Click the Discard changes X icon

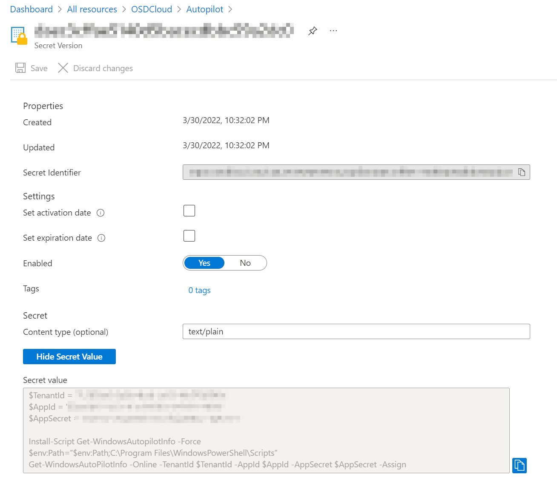point(63,68)
